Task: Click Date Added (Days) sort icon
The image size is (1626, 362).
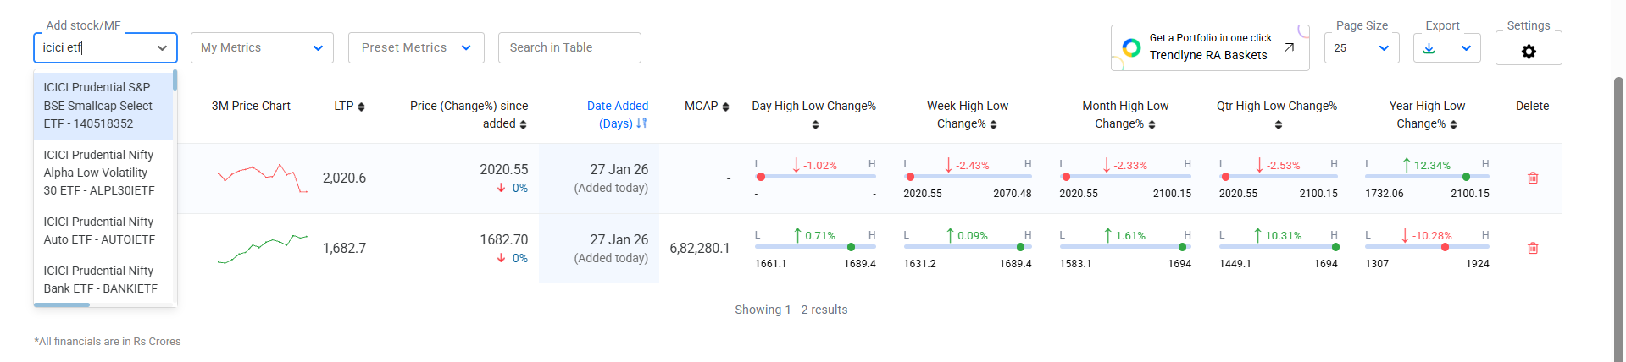Action: (x=641, y=123)
